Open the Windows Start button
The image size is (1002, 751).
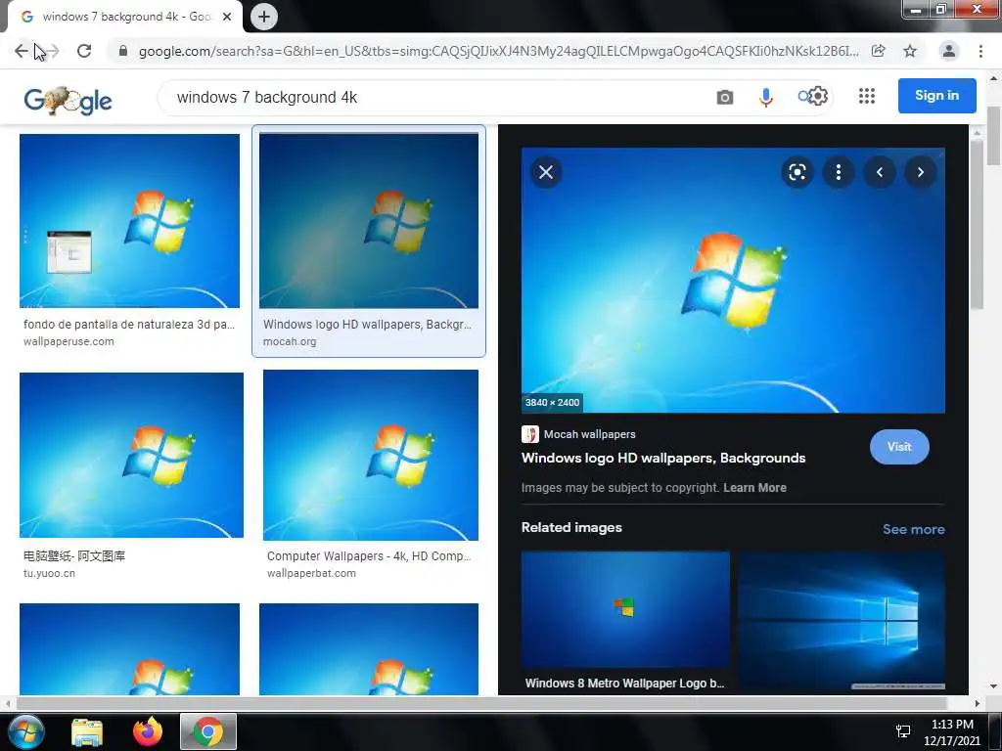click(25, 731)
